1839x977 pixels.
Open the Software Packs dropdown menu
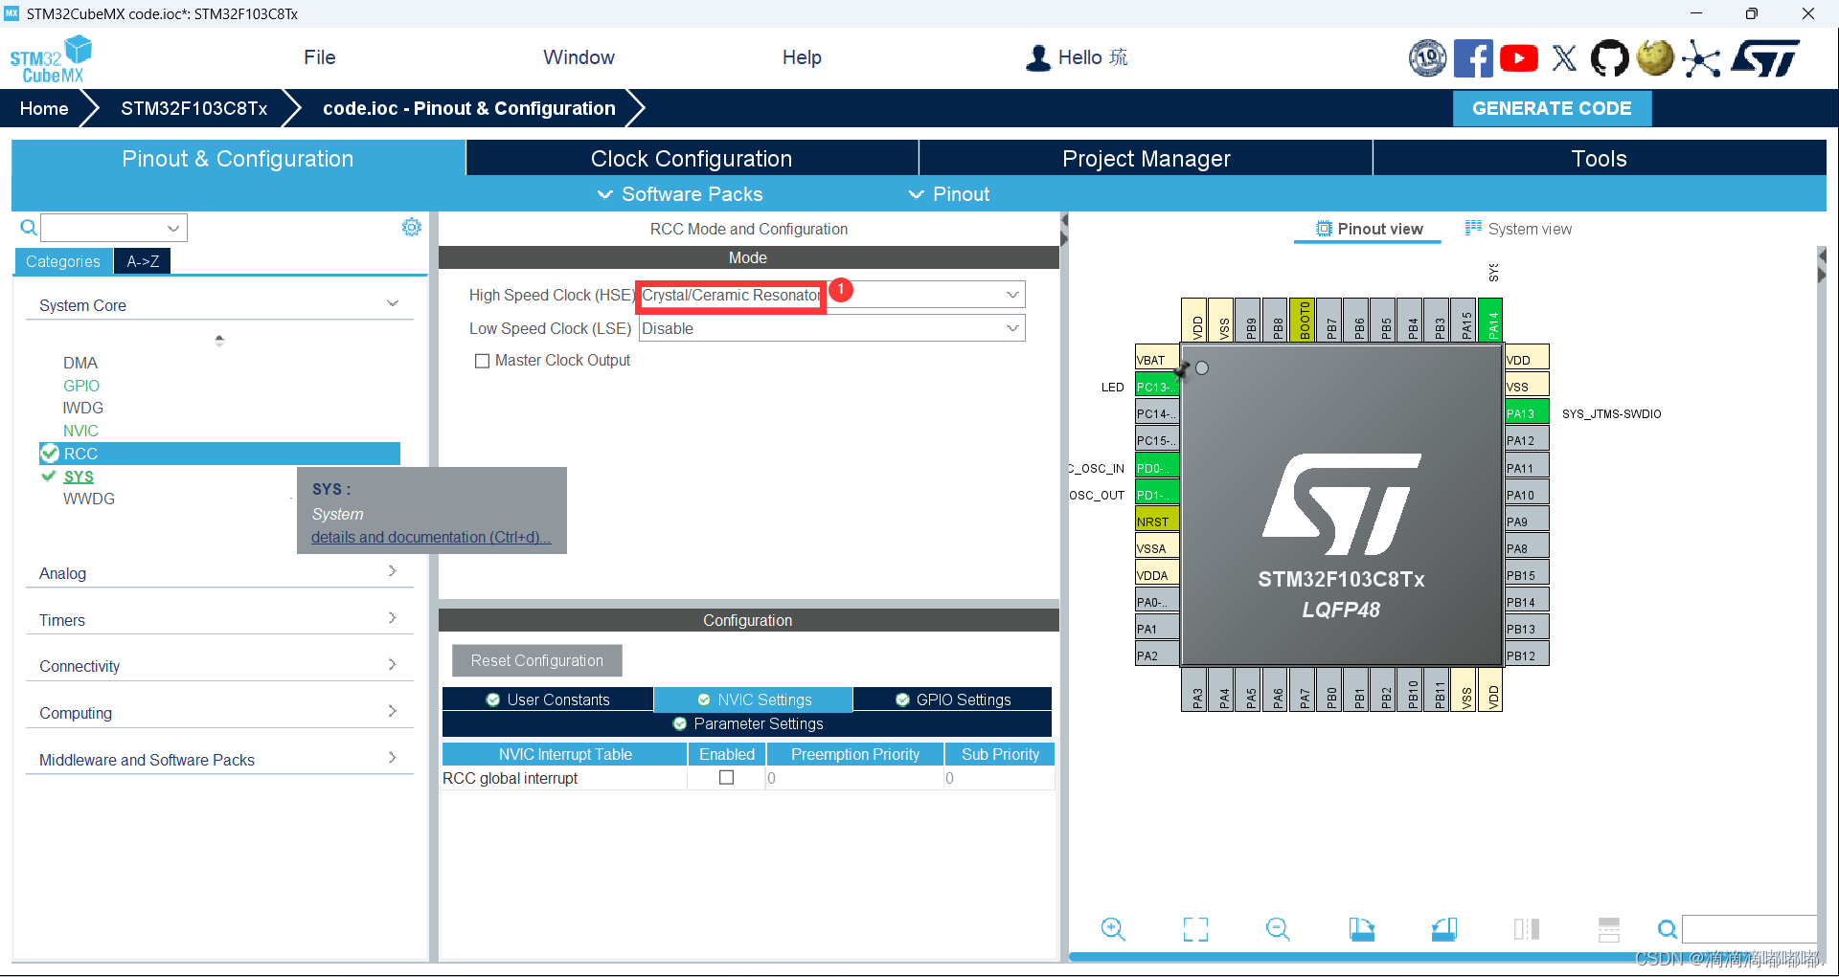[680, 194]
